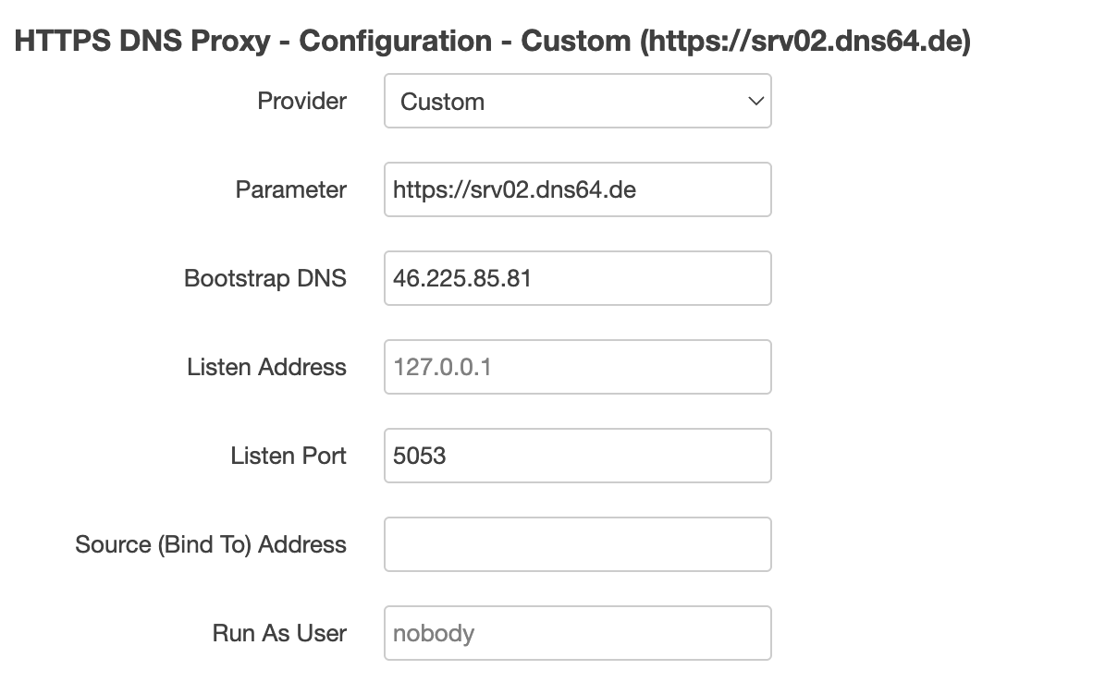The image size is (1093, 682).
Task: Click the word "Configuration" in the heading
Action: tap(395, 42)
